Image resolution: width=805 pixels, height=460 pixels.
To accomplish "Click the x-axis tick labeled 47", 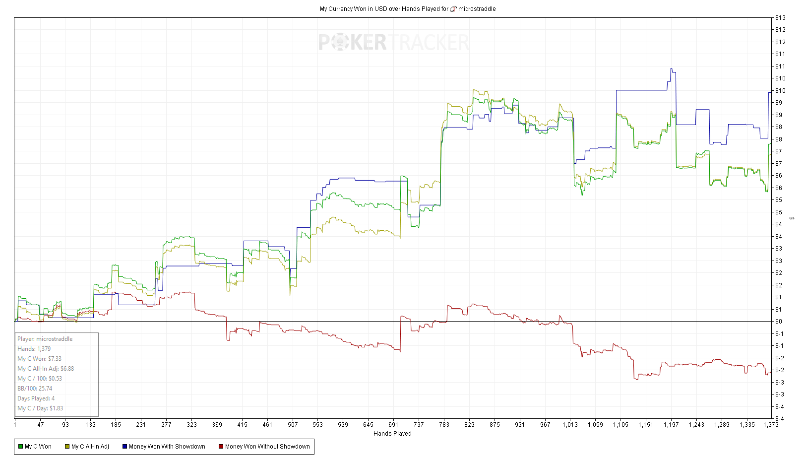I will (40, 425).
